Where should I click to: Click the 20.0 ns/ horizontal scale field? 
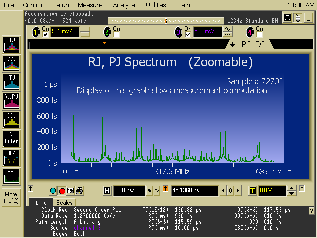[x=128, y=191]
